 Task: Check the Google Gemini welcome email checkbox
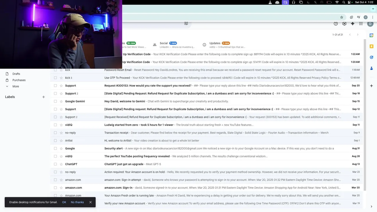(55, 101)
